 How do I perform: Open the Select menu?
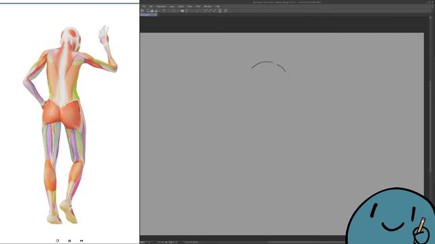[181, 6]
